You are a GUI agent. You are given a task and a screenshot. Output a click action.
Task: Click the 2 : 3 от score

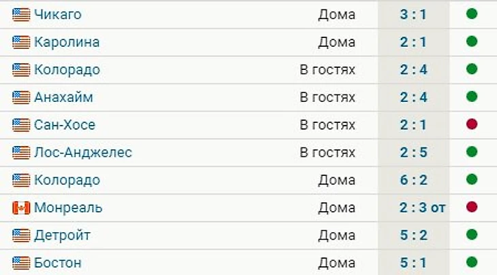click(x=422, y=208)
